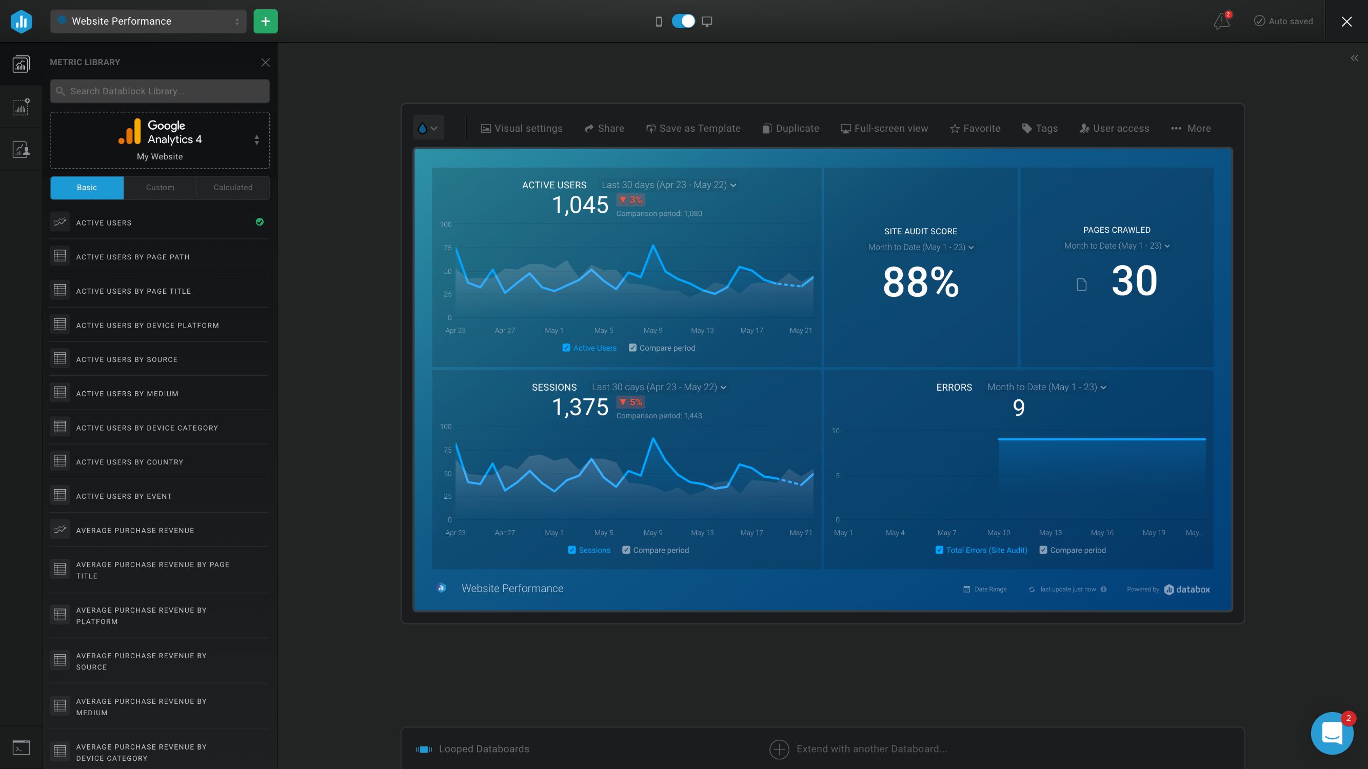Select the desktop view monitor icon
Image resolution: width=1368 pixels, height=769 pixels.
point(707,21)
